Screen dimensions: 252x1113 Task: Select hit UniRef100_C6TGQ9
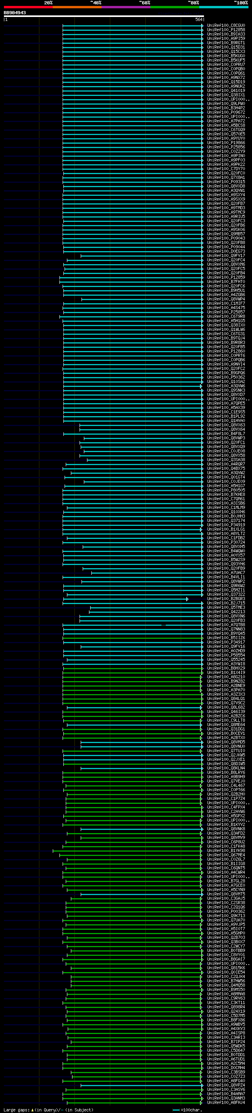226,130
